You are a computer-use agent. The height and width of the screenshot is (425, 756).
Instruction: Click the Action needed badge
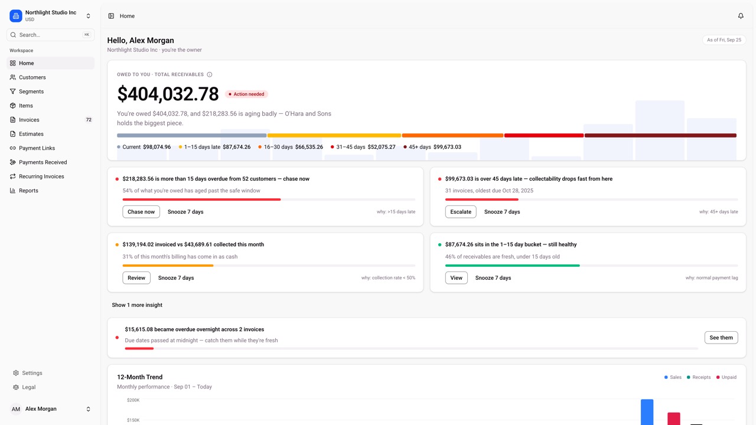point(246,94)
